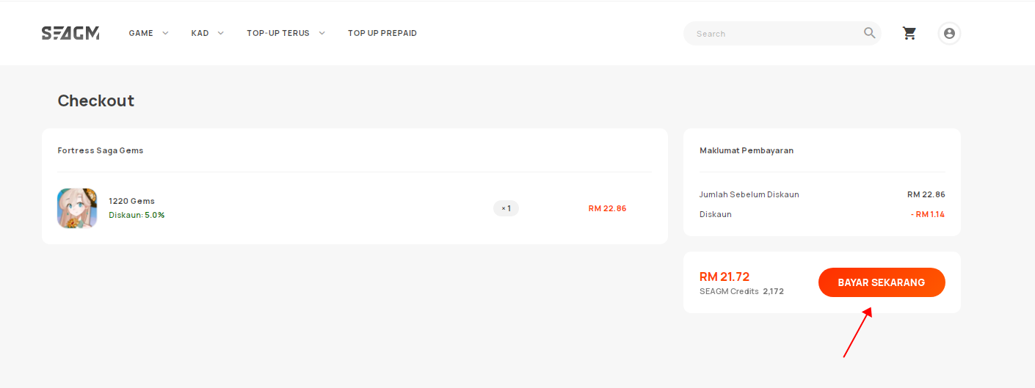Click the search magnifier icon
The width and height of the screenshot is (1035, 388).
click(x=870, y=33)
